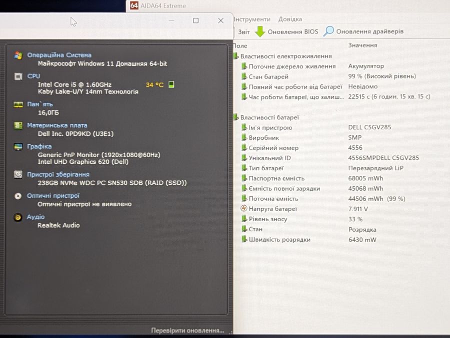Screen dimensions: 450x338
Task: Click the CPU chip icon
Action: point(18,76)
